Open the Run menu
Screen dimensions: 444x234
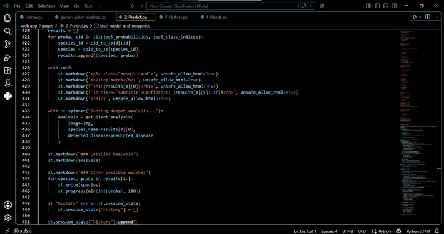[88, 6]
